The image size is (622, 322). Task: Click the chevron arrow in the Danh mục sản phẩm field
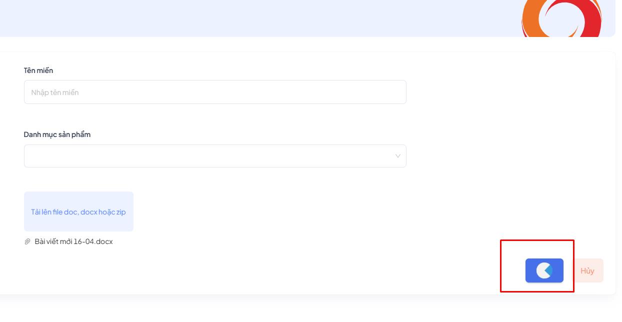(x=398, y=156)
